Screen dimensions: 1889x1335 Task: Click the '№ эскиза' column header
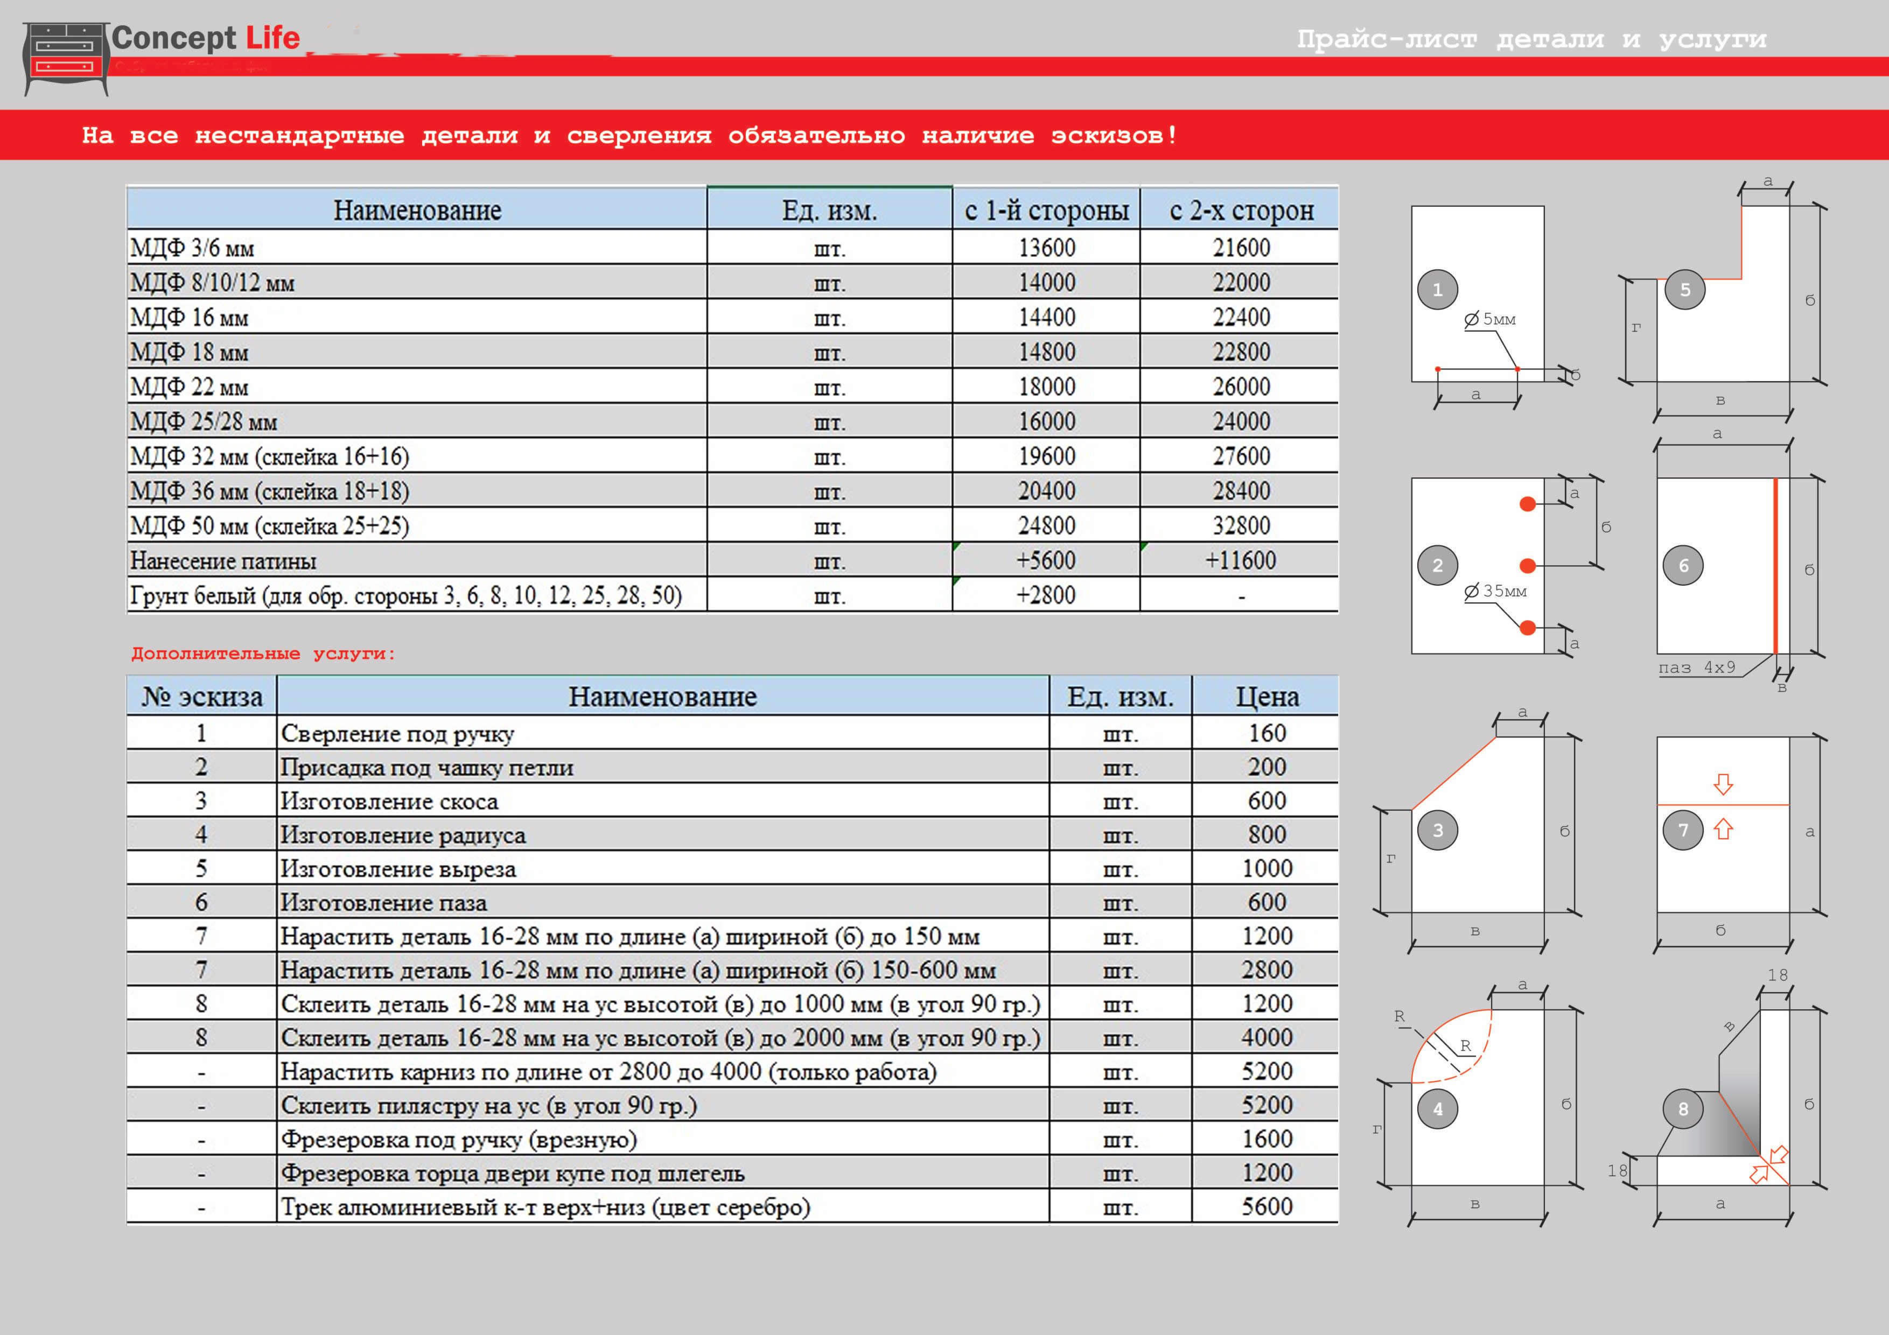pyautogui.click(x=201, y=697)
